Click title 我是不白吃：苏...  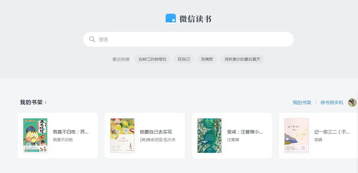[x=71, y=132]
